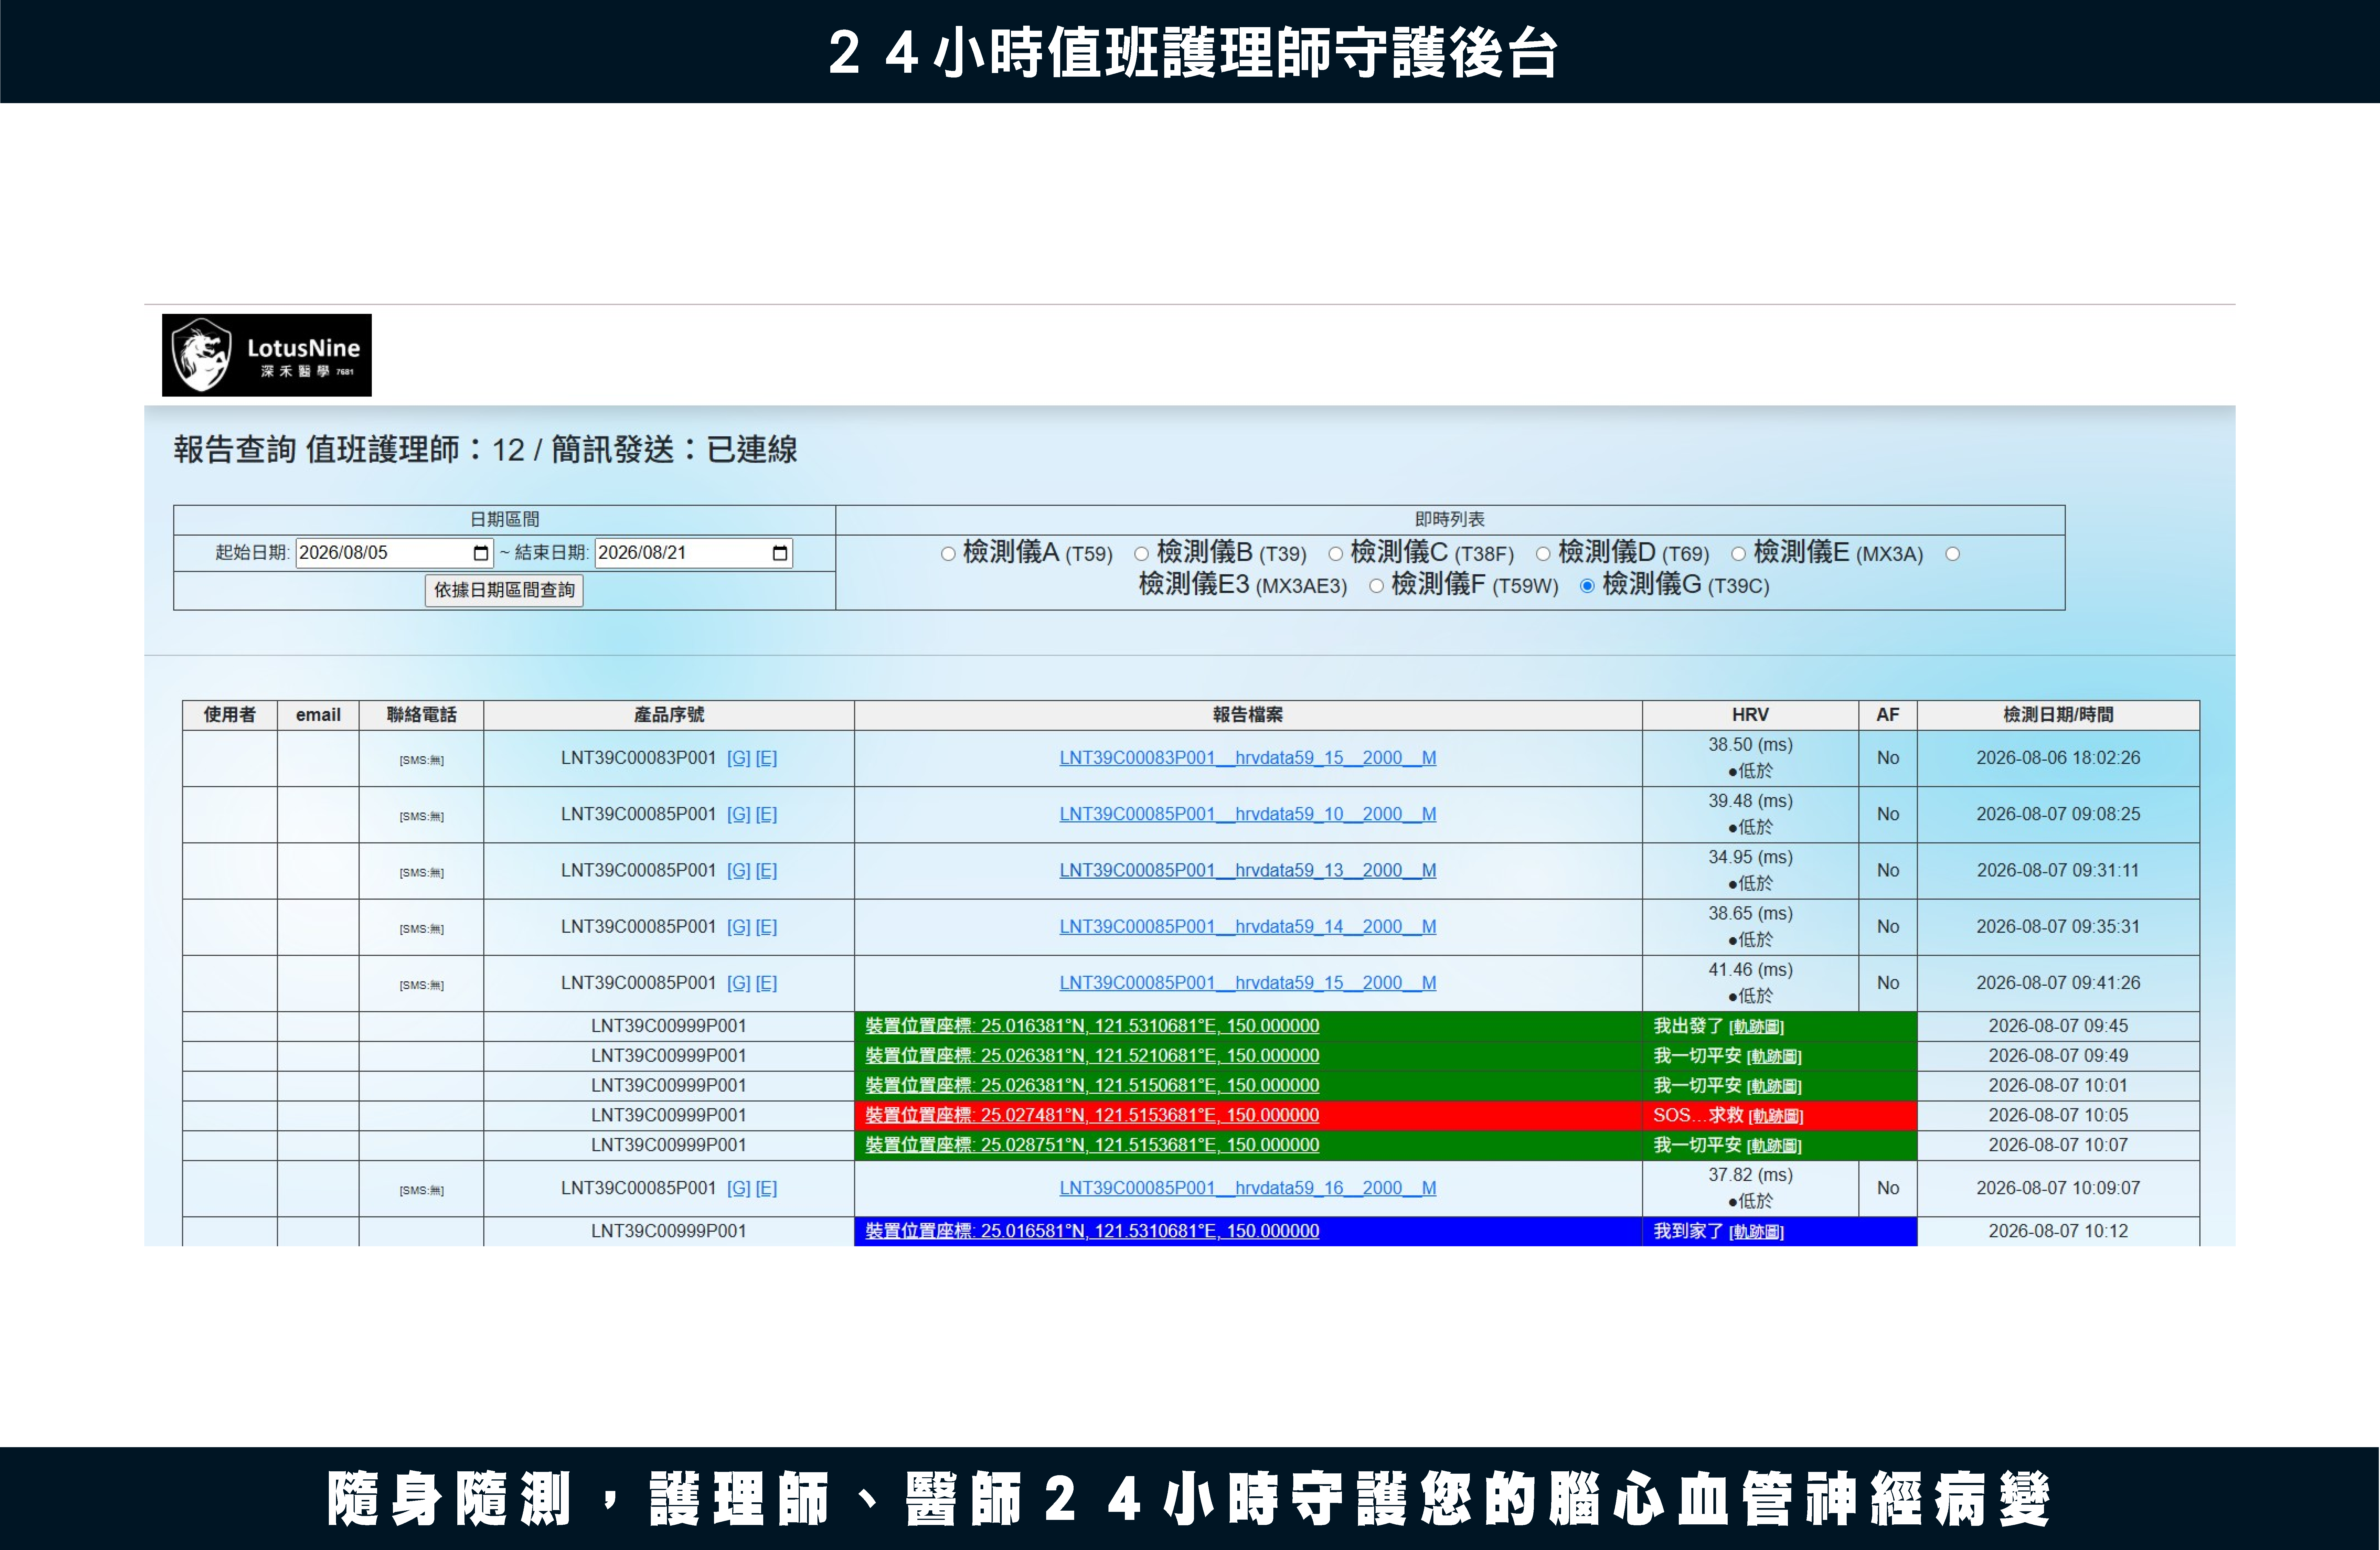Click the LotusNine logo
This screenshot has height=1550, width=2380.
[267, 355]
